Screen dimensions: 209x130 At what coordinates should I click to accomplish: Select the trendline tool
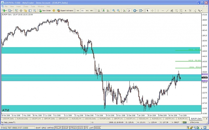[167, 11]
